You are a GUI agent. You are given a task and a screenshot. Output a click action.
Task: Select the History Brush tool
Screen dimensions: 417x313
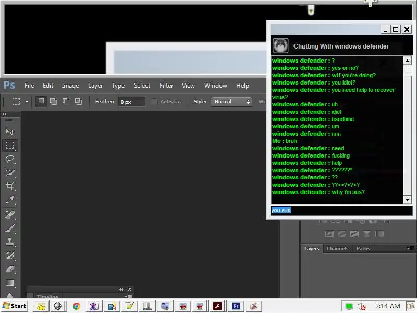pyautogui.click(x=10, y=256)
